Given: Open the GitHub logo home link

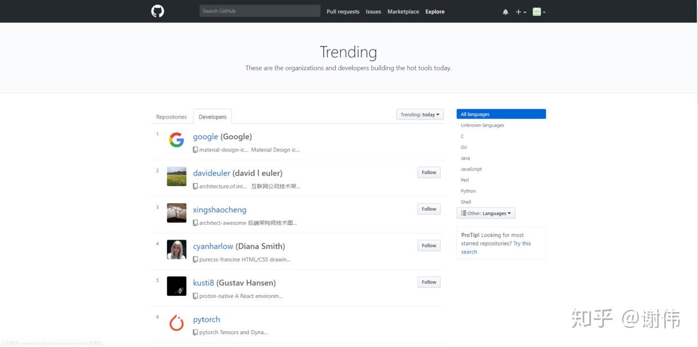Looking at the screenshot, I should [x=158, y=11].
